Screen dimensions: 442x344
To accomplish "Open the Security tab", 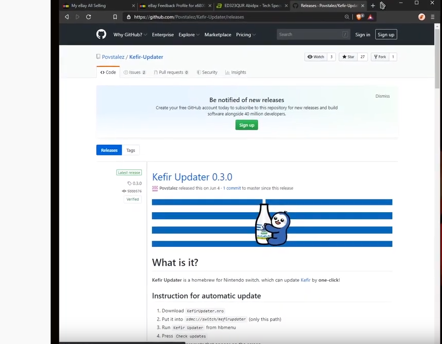I will click(207, 72).
